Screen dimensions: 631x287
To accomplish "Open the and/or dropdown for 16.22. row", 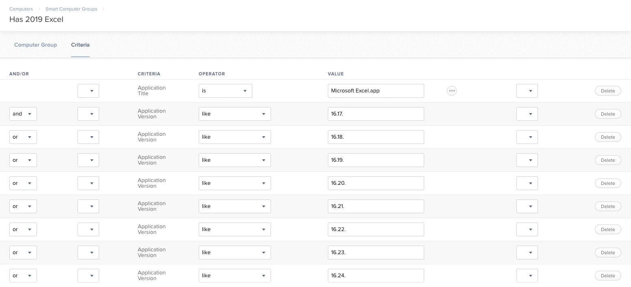I will click(23, 229).
